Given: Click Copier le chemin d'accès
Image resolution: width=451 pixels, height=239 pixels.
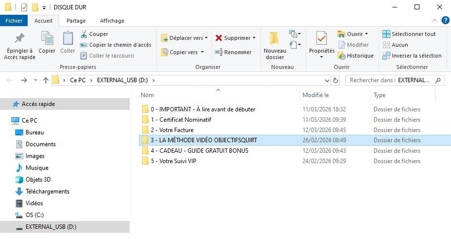Looking at the screenshot, I should (x=120, y=45).
